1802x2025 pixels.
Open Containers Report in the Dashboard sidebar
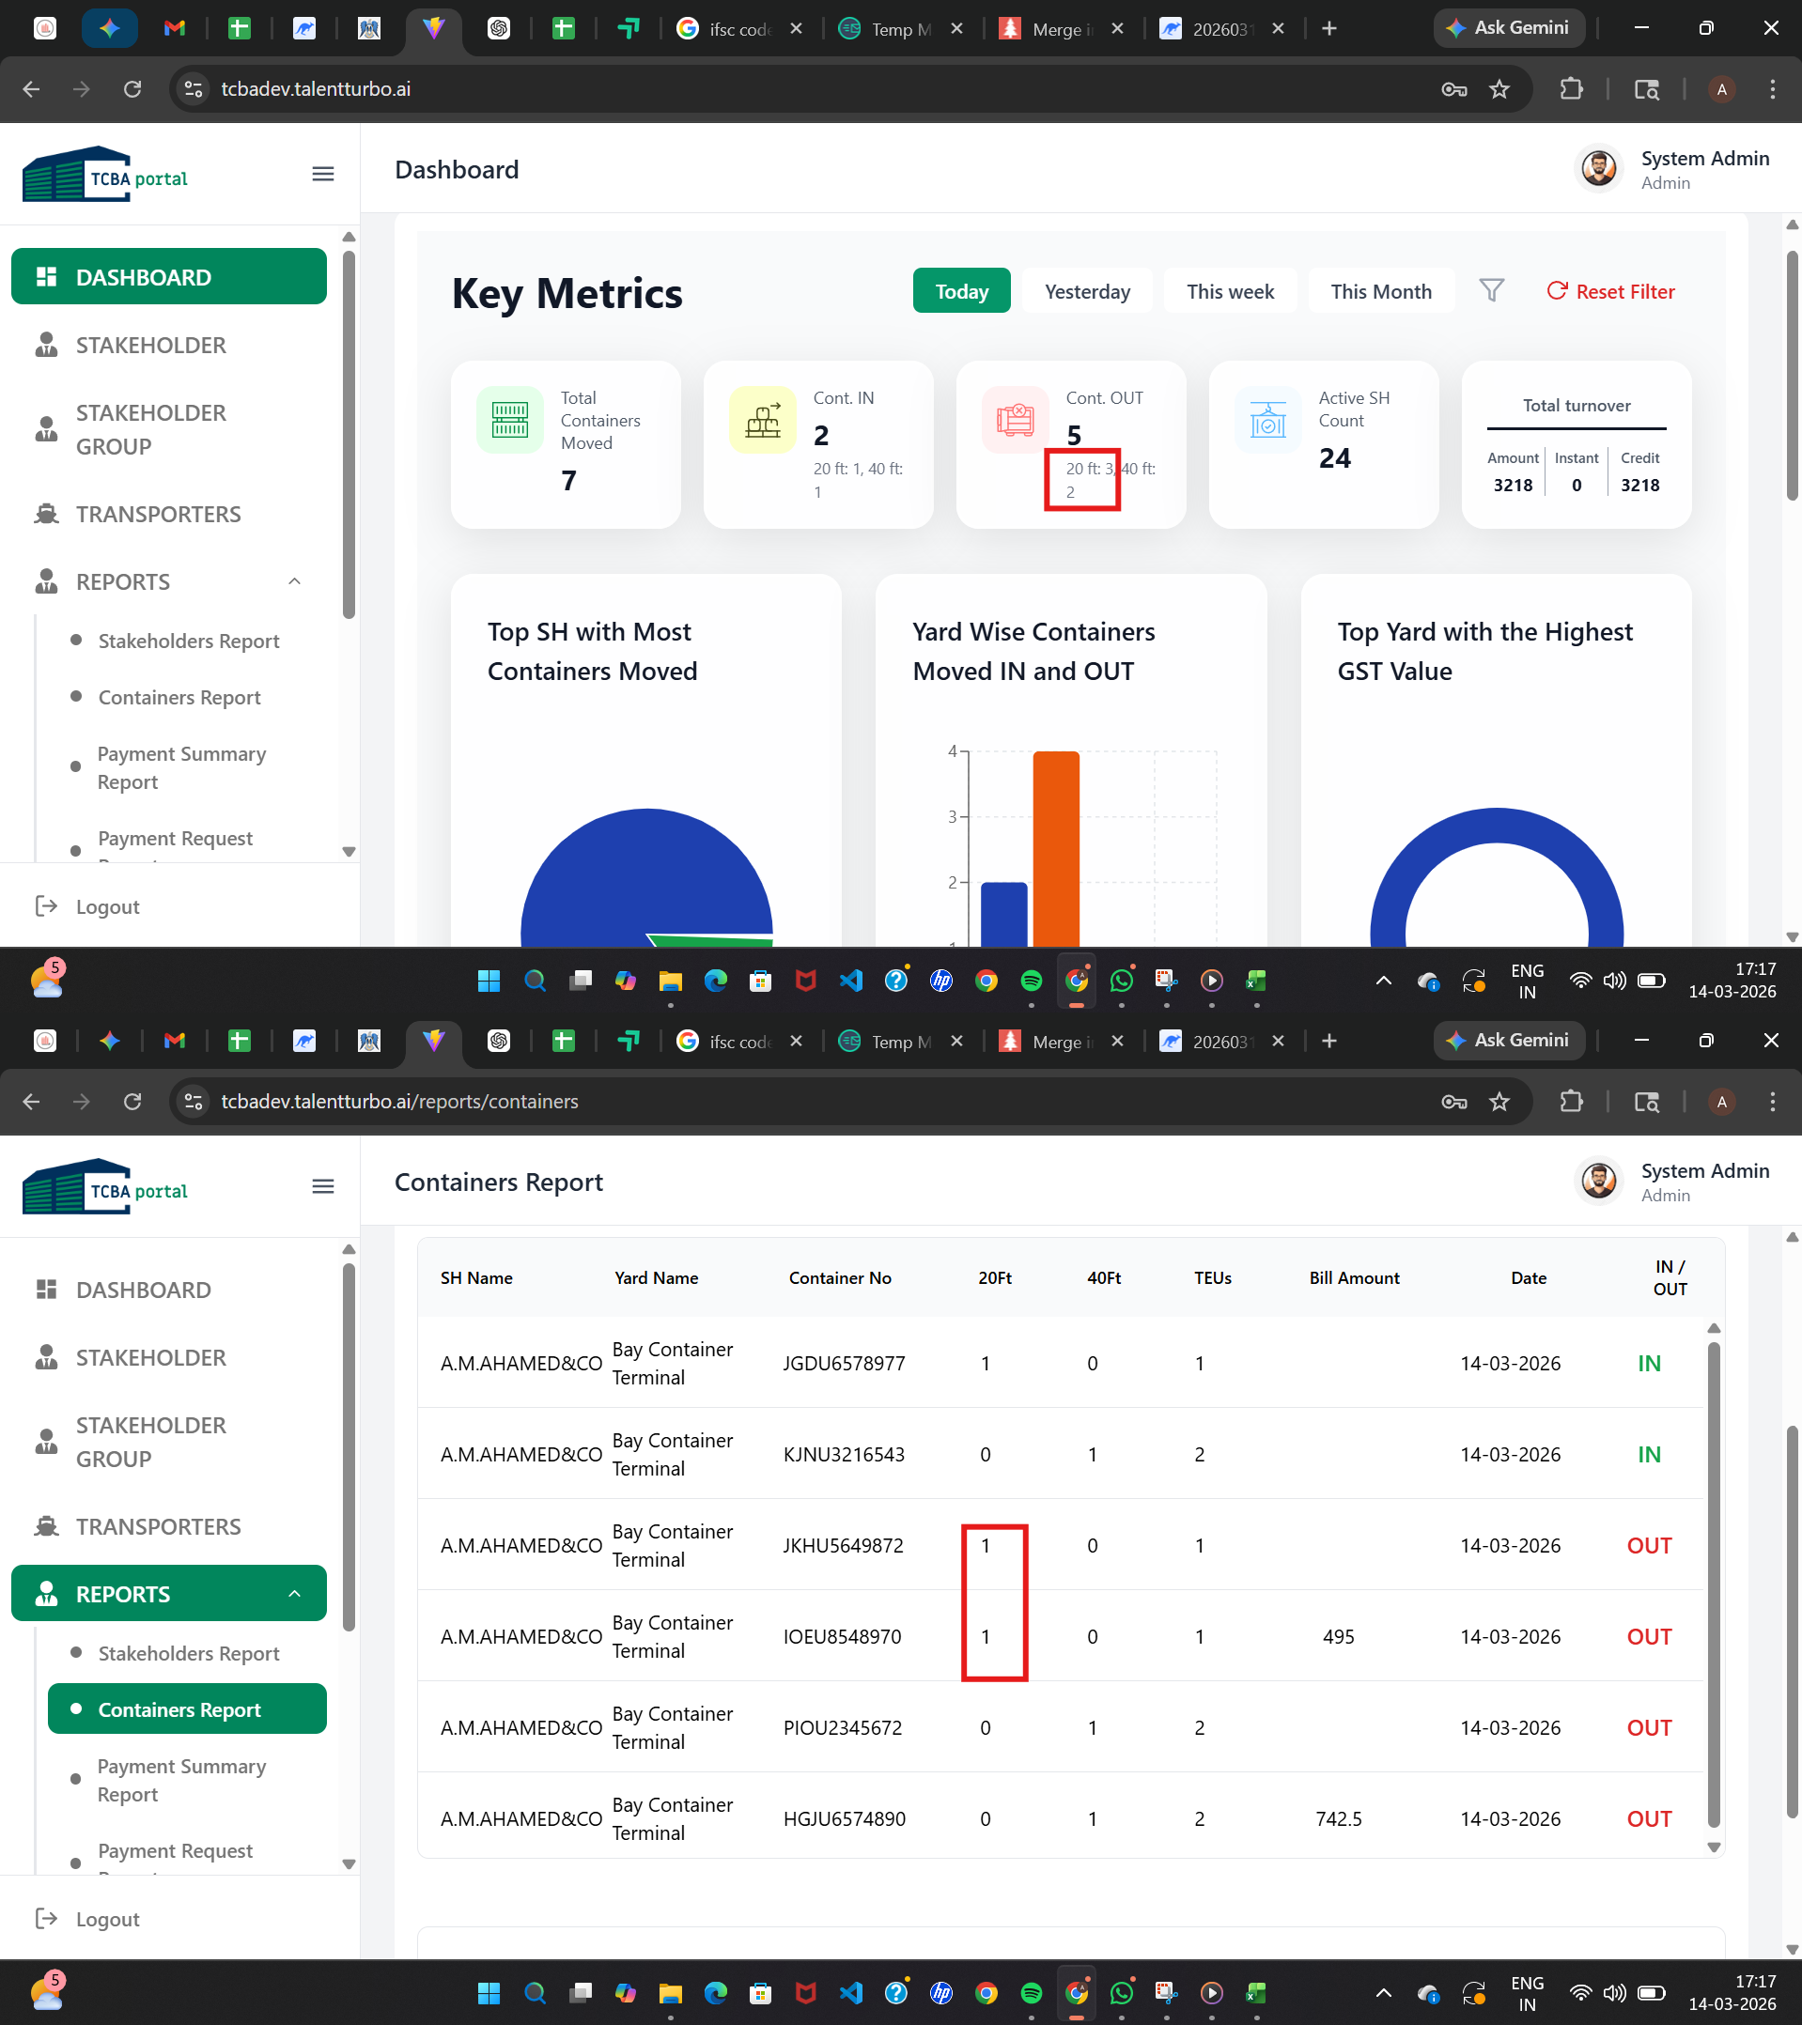179,698
